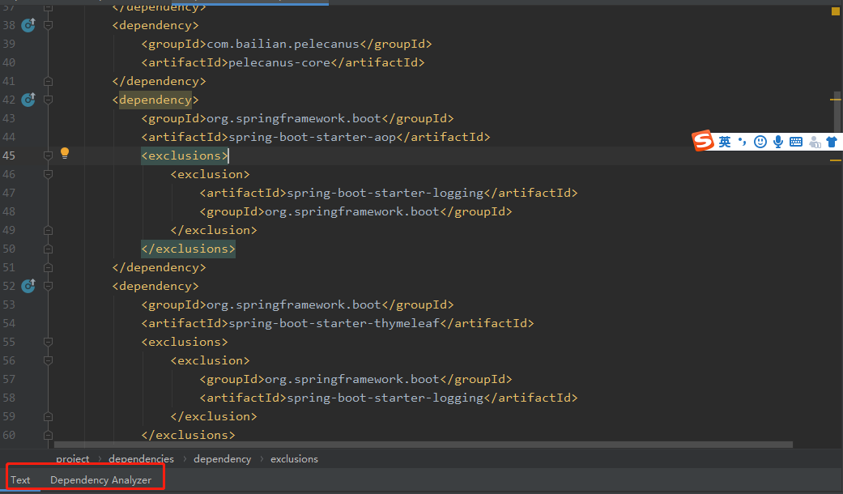Open Sogou emoji panel icon
The width and height of the screenshot is (843, 494).
click(x=760, y=142)
